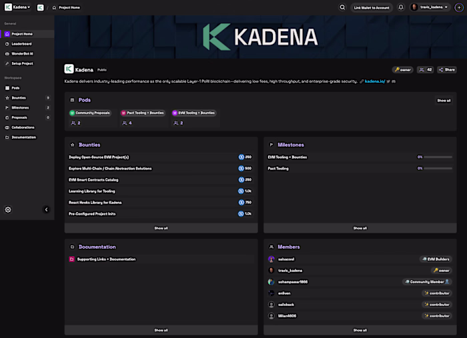Open Milestones in sidebar
The image size is (467, 338).
click(27, 108)
